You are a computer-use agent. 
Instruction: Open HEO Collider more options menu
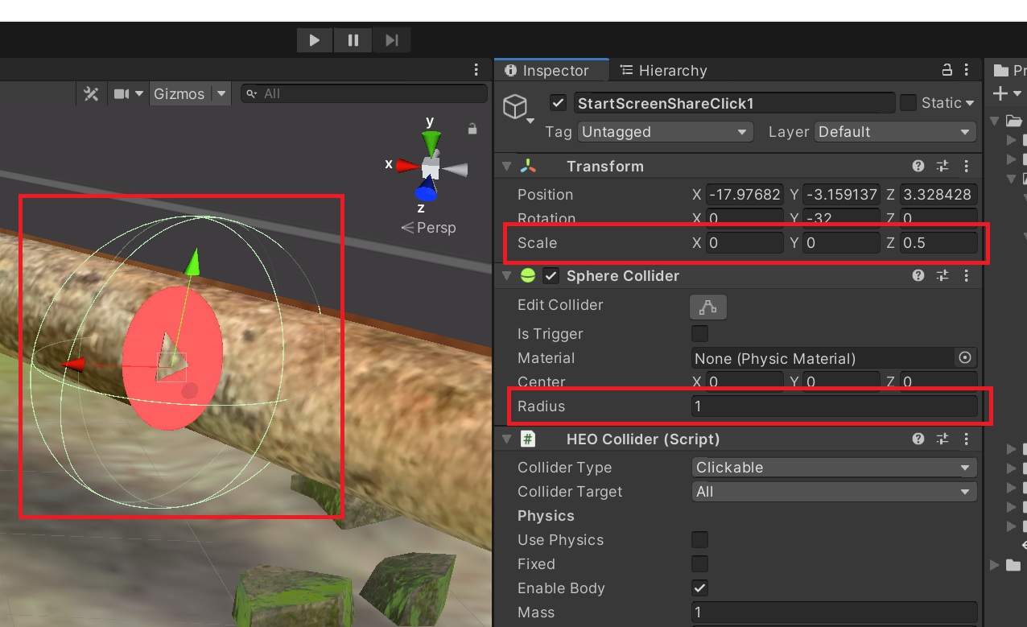[966, 439]
